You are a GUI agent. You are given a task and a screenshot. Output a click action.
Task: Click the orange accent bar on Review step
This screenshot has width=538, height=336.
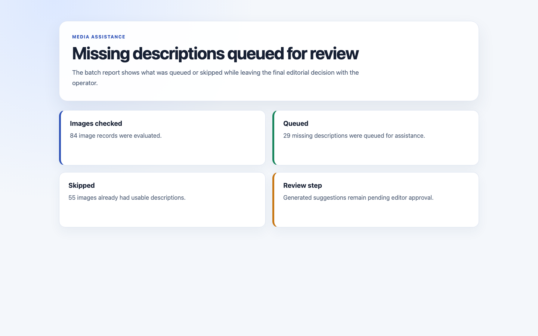(273, 200)
